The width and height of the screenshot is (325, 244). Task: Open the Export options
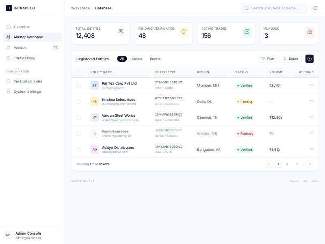tap(290, 59)
